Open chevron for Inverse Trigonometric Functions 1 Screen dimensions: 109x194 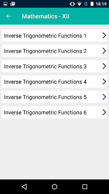(x=104, y=35)
